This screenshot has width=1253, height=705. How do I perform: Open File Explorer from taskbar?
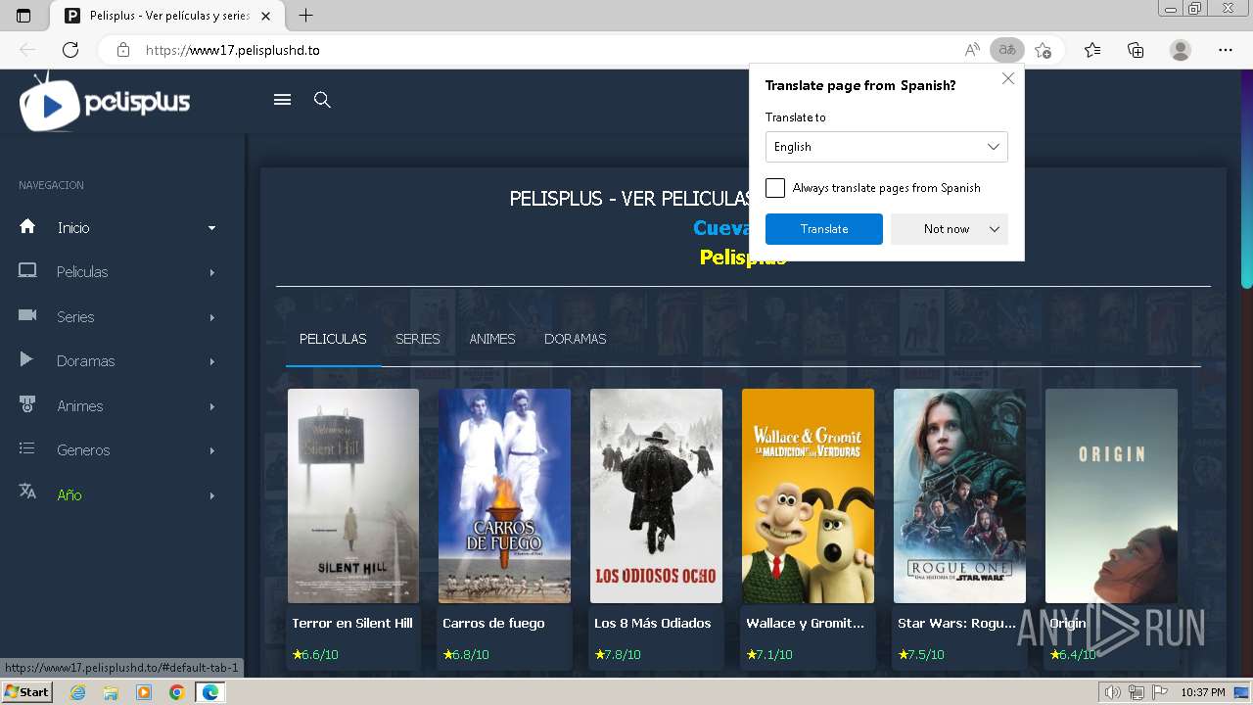point(111,692)
